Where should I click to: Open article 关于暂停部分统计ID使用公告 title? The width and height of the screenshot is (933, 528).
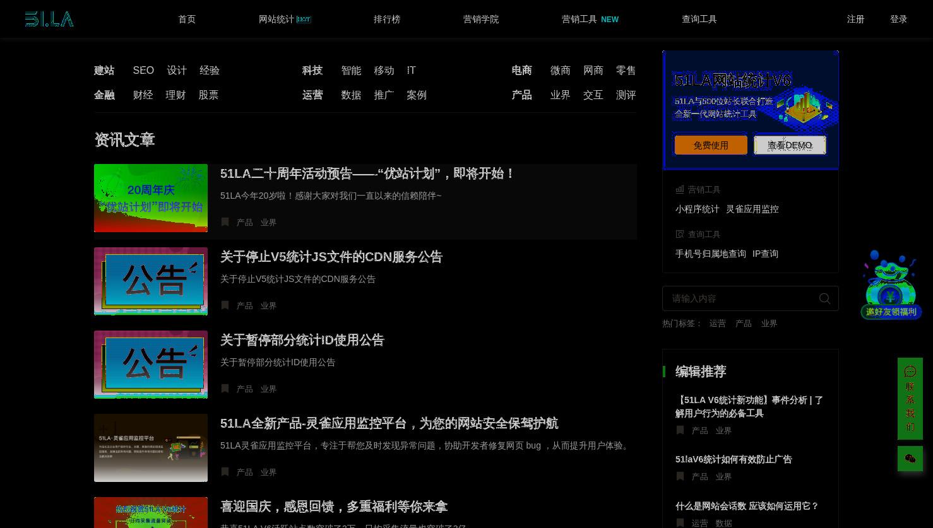pos(302,340)
